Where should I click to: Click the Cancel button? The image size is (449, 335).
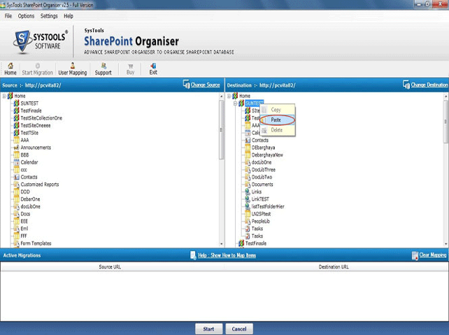point(239,329)
